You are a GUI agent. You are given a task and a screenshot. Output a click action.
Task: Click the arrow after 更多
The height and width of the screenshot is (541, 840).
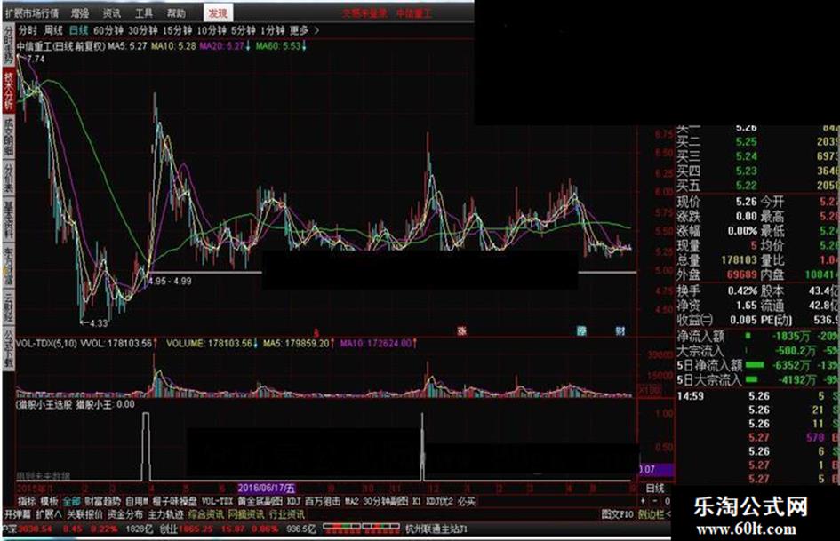point(316,30)
